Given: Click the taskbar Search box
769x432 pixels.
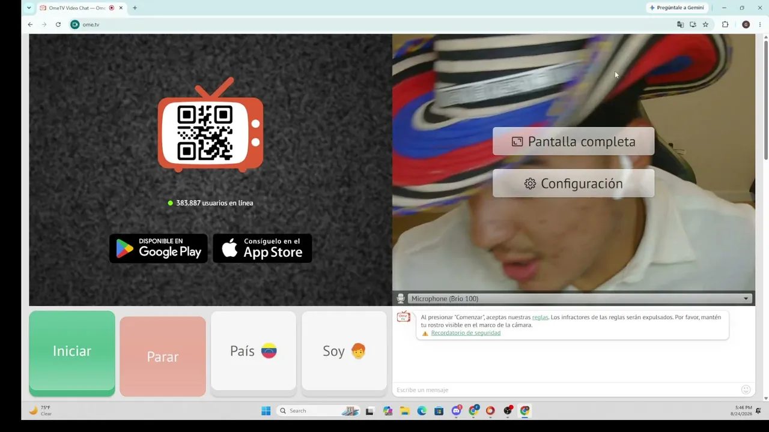Looking at the screenshot, I should (318, 411).
